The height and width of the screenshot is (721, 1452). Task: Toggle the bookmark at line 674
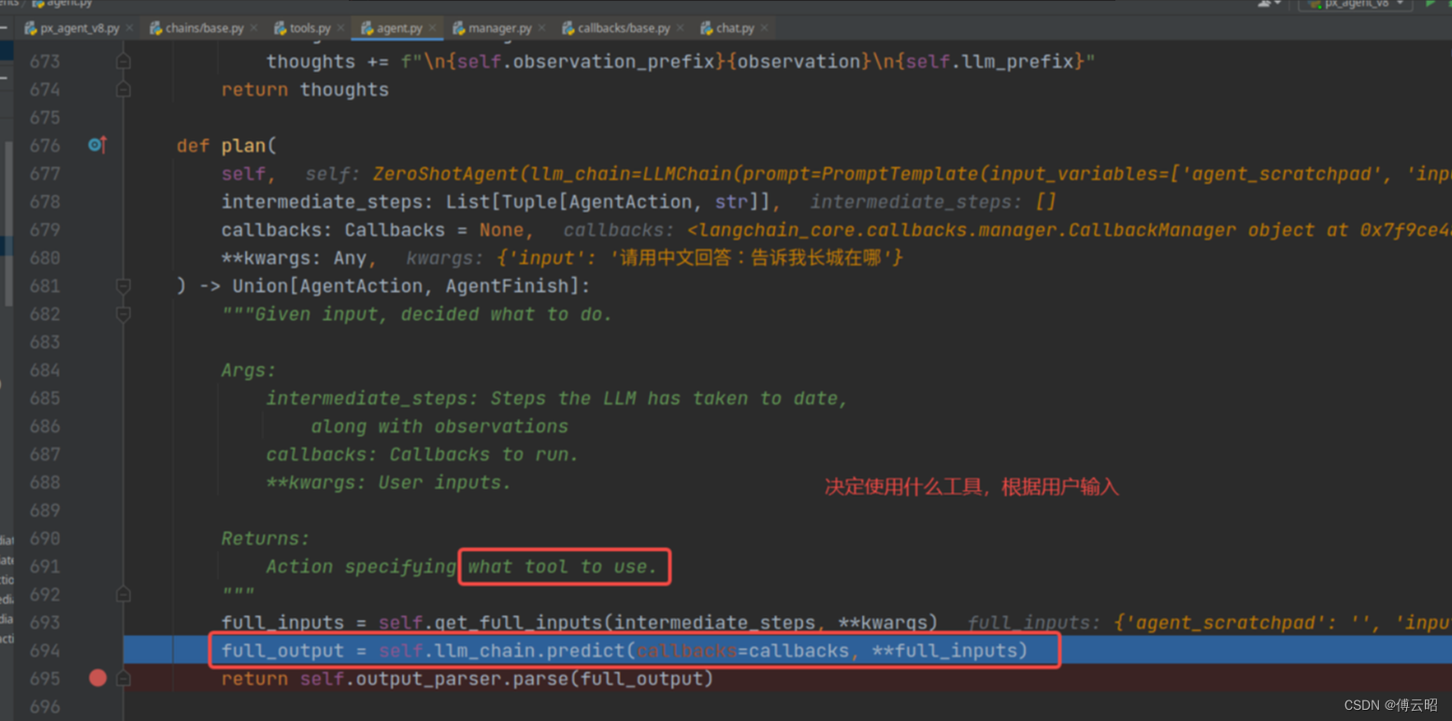(x=123, y=90)
